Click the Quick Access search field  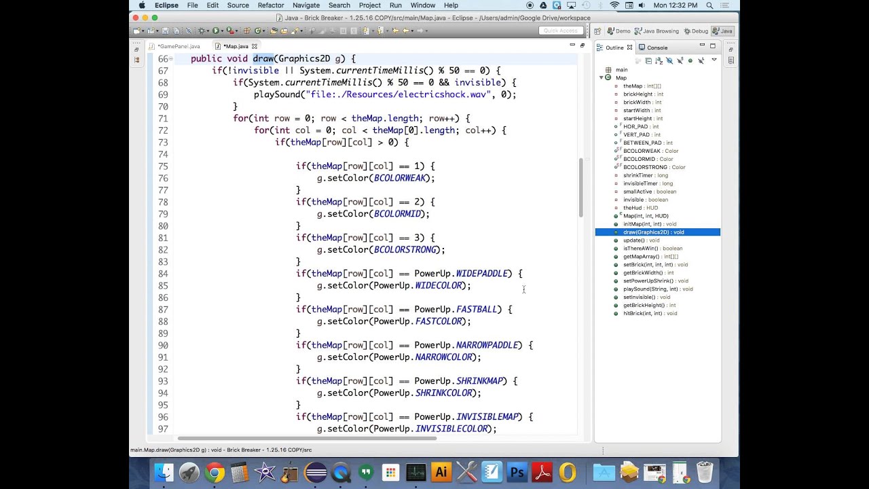coord(561,31)
